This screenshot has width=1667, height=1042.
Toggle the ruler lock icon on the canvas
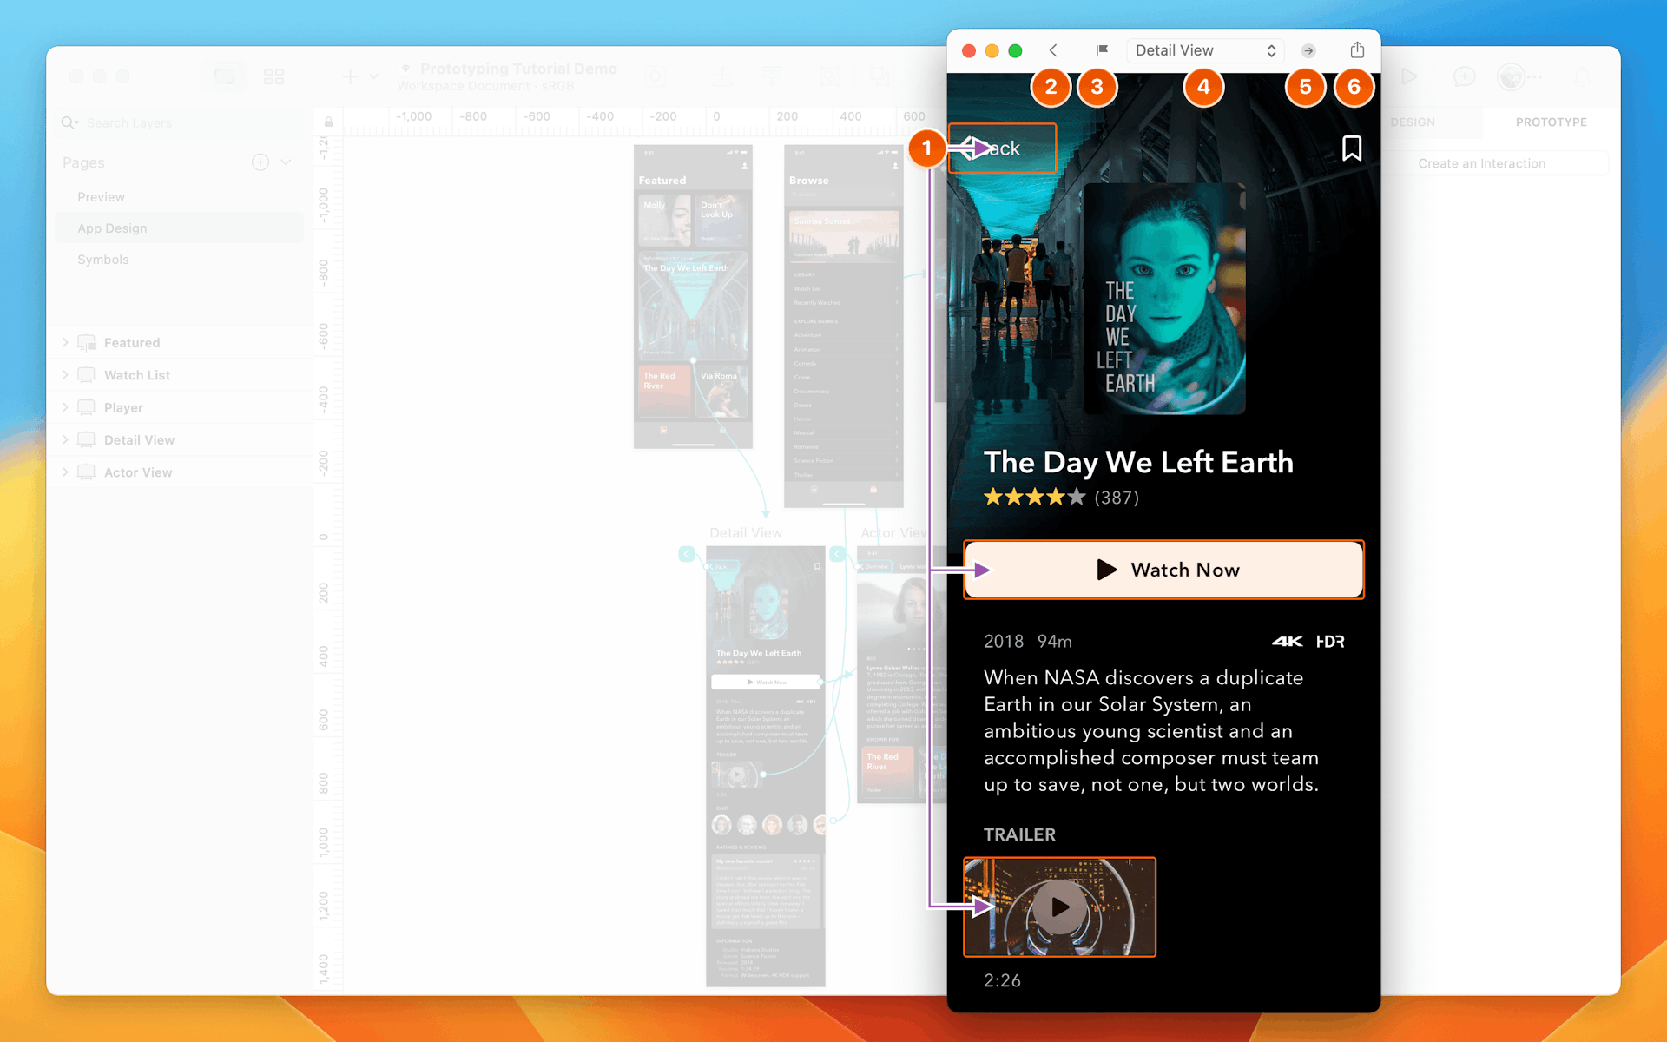click(328, 122)
